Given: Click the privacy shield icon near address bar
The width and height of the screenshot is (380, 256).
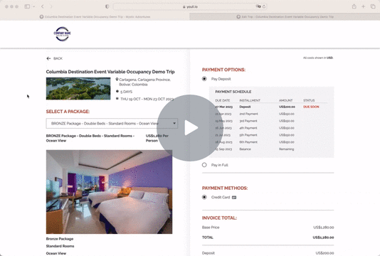Looking at the screenshot, I should [x=107, y=6].
